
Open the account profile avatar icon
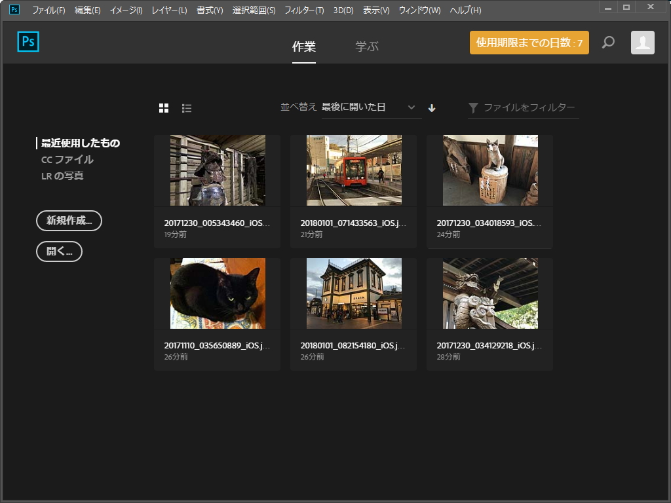tap(642, 42)
